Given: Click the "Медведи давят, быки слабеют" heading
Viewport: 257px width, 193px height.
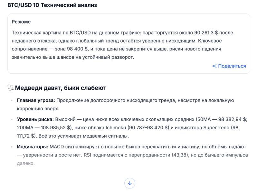Looking at the screenshot, I should click(61, 88).
